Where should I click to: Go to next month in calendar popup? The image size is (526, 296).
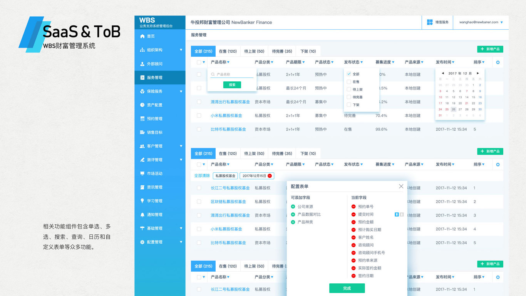478,73
